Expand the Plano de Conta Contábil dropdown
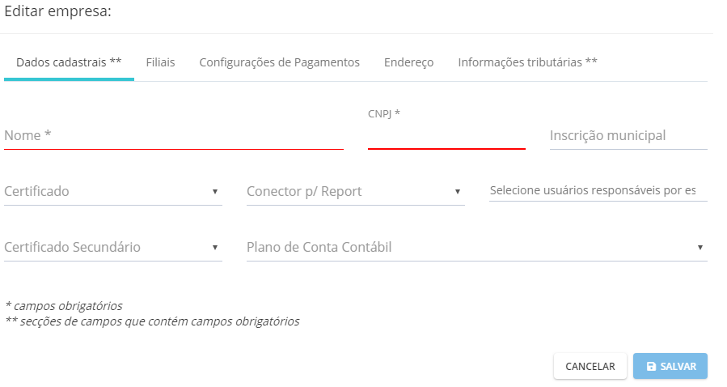 pos(477,247)
